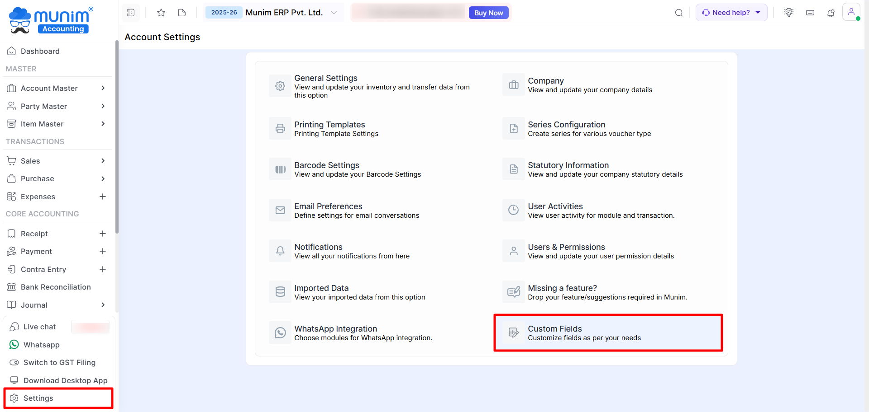The width and height of the screenshot is (869, 412).
Task: Open the user profile avatar
Action: click(851, 12)
